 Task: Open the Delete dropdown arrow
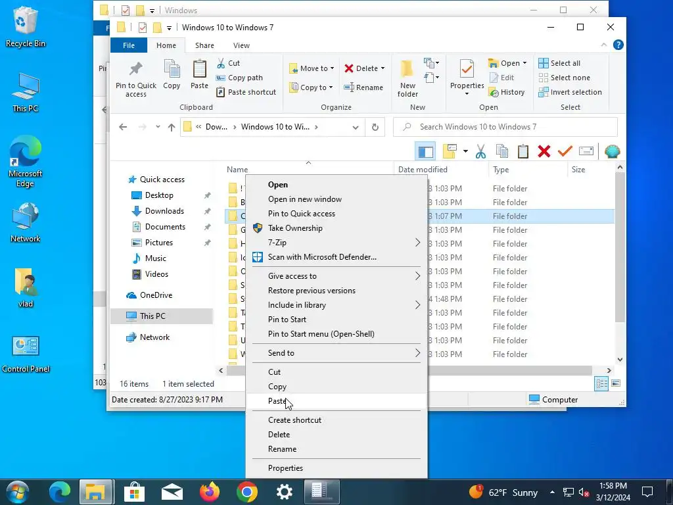point(383,68)
